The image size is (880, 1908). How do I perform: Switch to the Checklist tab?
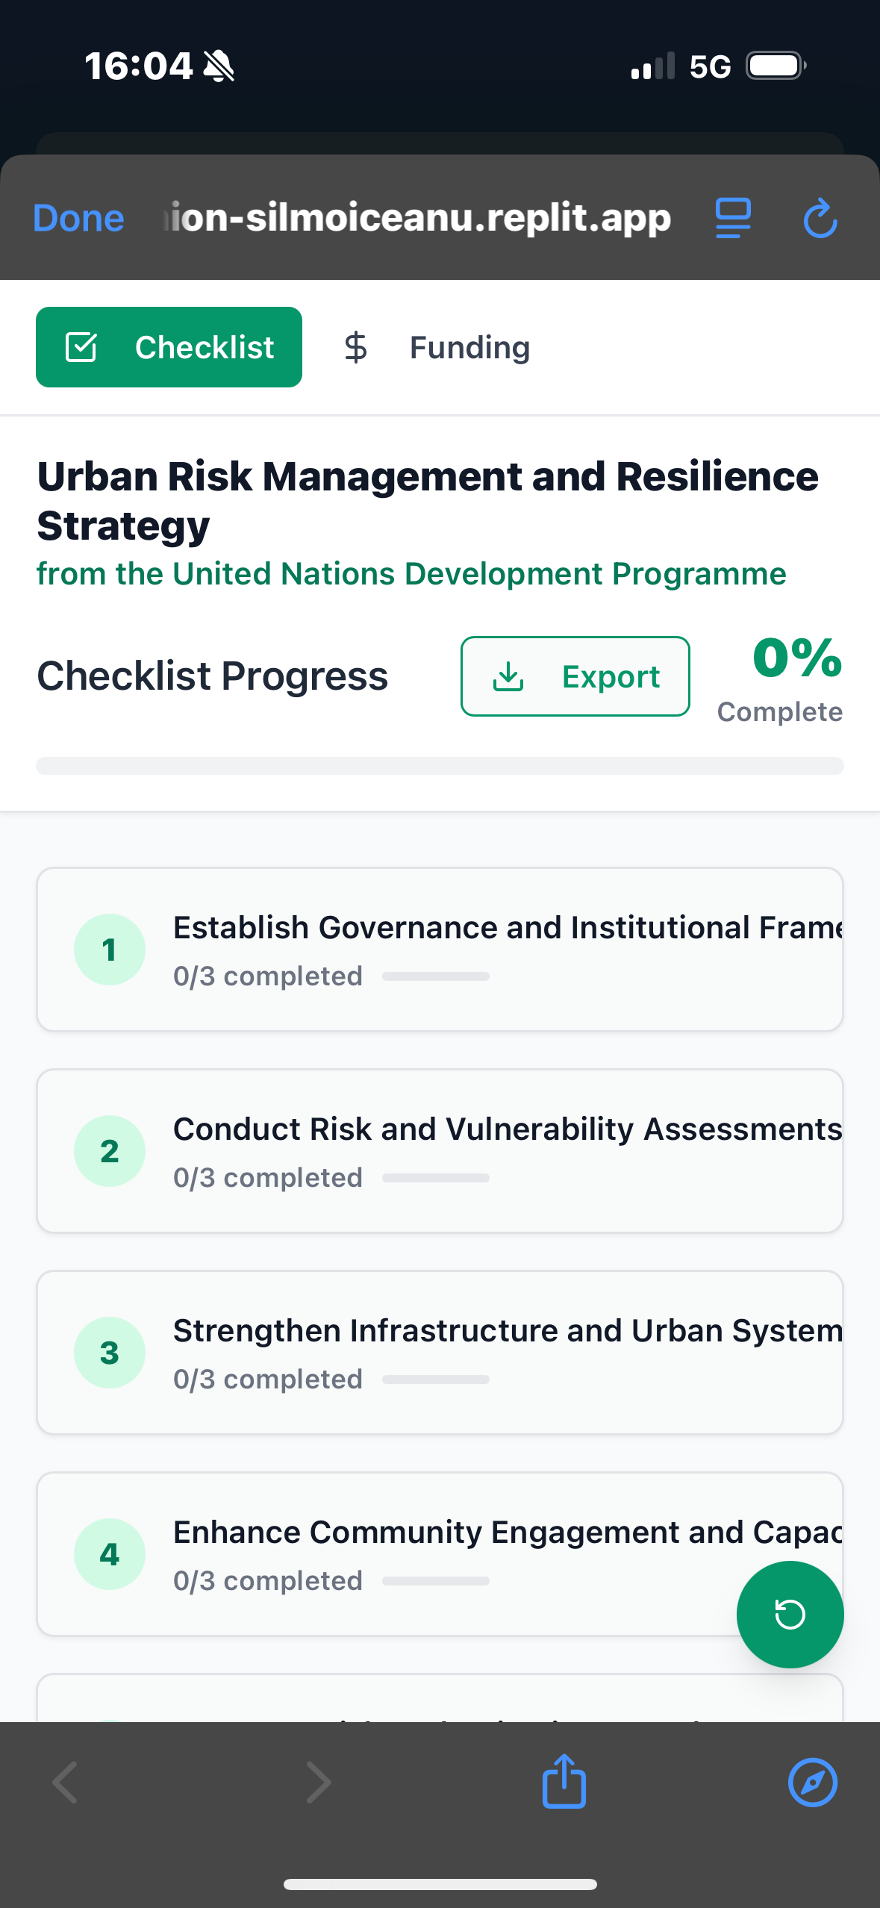169,347
